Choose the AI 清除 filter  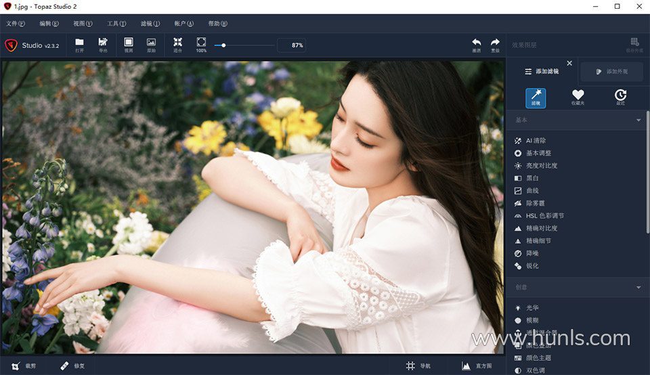point(536,141)
